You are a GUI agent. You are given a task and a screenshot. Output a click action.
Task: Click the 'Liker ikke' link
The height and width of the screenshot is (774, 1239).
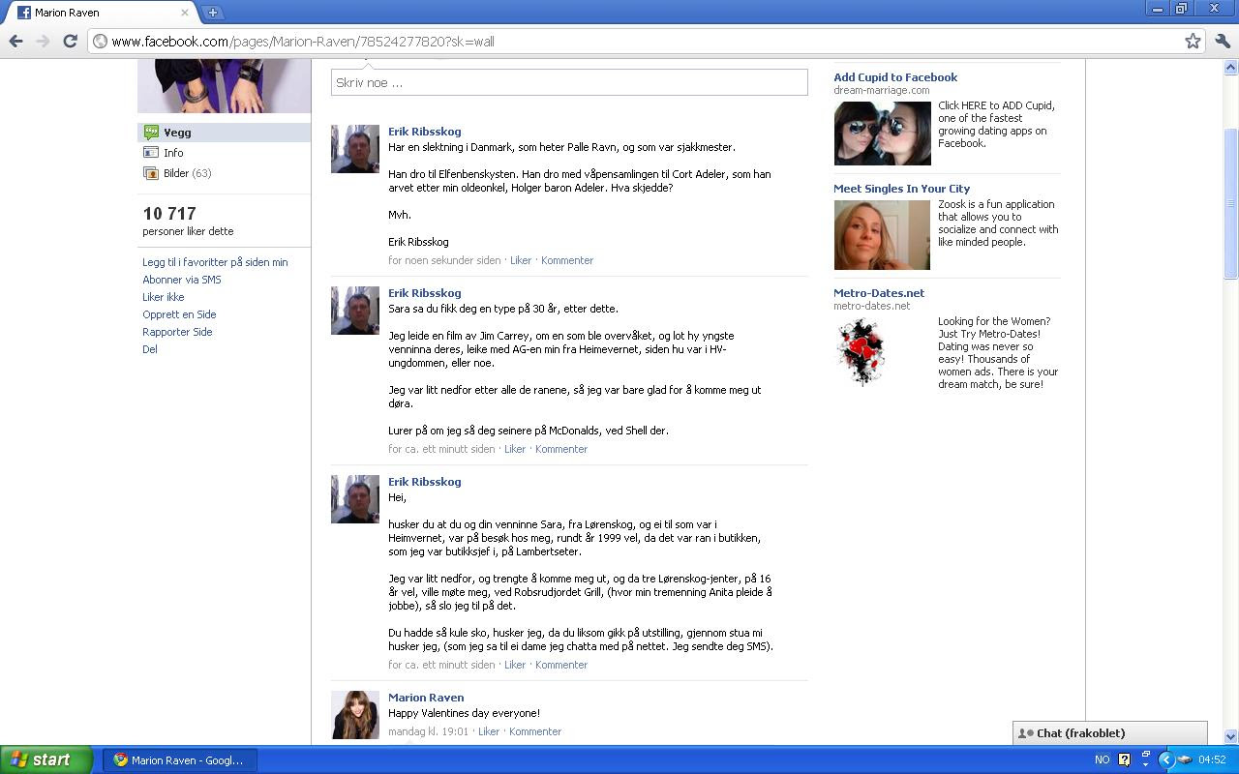[164, 297]
